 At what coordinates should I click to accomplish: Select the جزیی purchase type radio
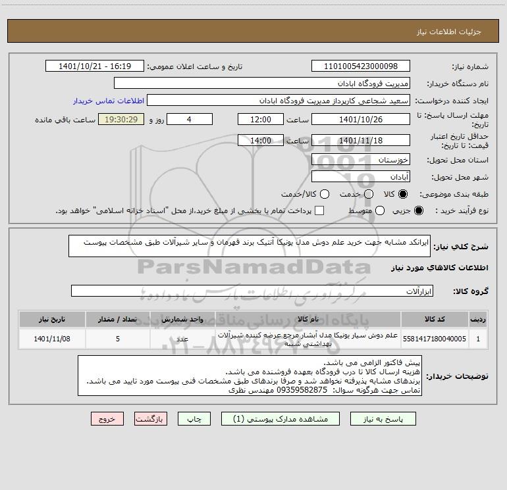pyautogui.click(x=419, y=210)
